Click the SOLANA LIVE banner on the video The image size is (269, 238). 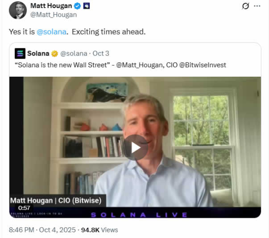pyautogui.click(x=139, y=215)
